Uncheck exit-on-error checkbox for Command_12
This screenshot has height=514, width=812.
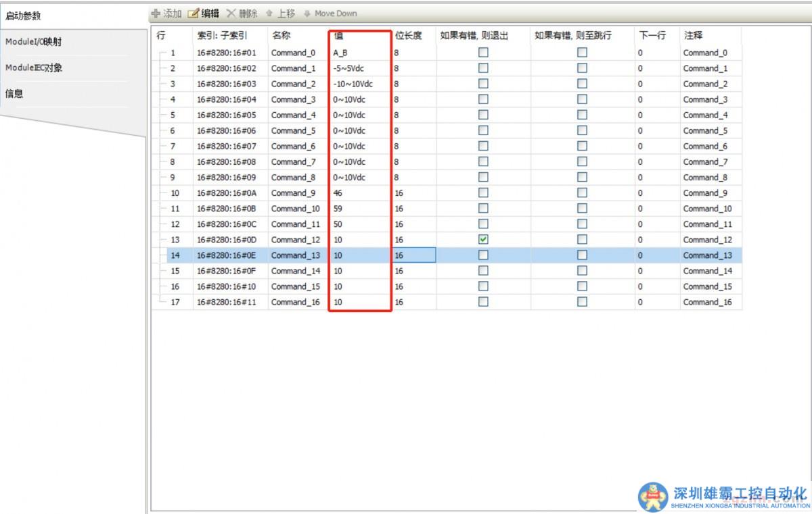click(x=483, y=240)
